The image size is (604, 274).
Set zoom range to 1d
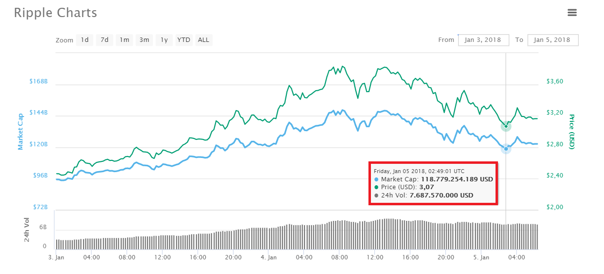click(x=85, y=40)
